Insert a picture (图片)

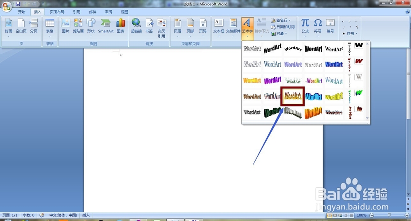pyautogui.click(x=65, y=26)
